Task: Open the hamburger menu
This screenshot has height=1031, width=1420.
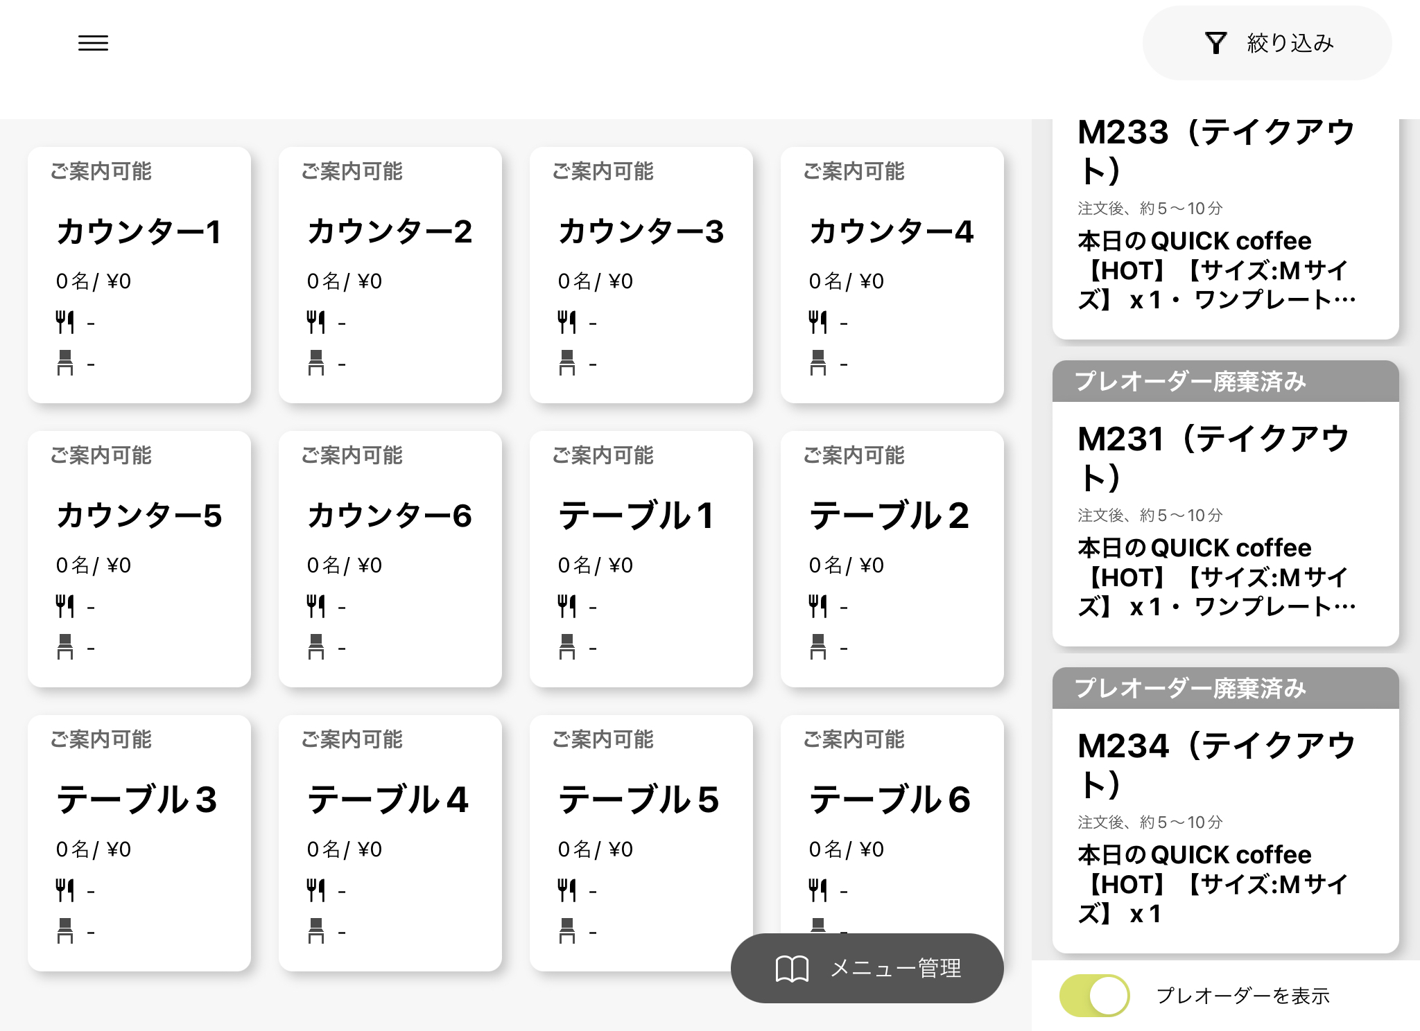Action: point(93,43)
